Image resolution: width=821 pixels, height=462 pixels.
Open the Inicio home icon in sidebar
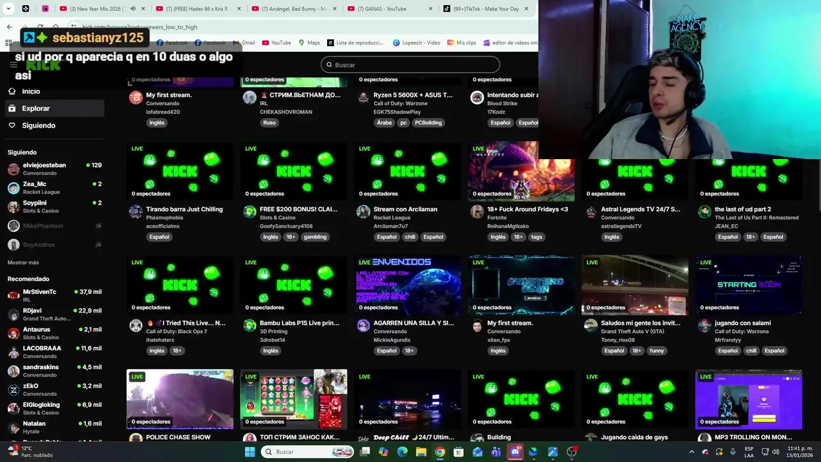click(x=12, y=91)
